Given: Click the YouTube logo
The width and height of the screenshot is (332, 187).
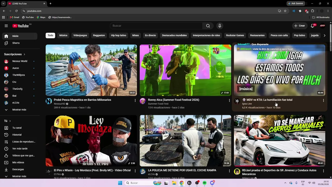Looking at the screenshot, I should [20, 26].
